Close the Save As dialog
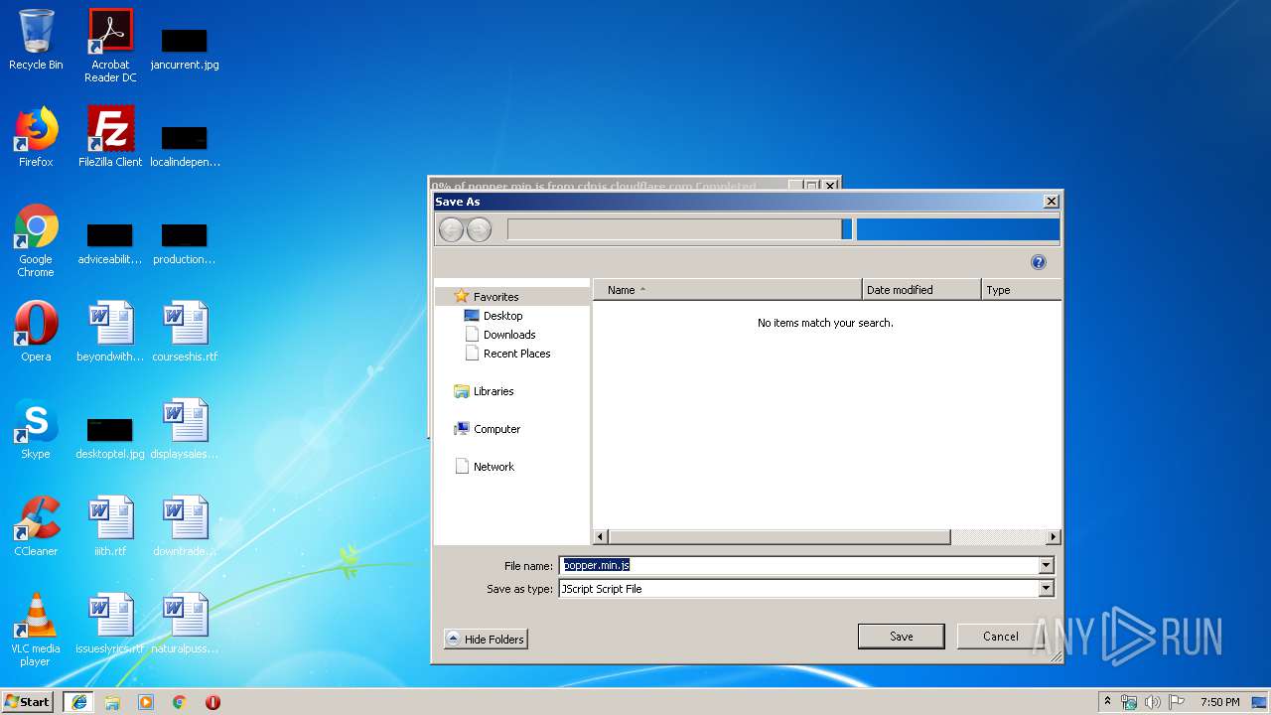Screen dimensions: 1271x715 pos(1051,202)
